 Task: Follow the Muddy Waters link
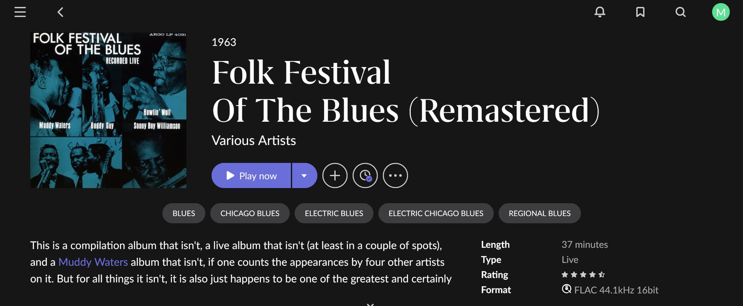click(x=93, y=262)
